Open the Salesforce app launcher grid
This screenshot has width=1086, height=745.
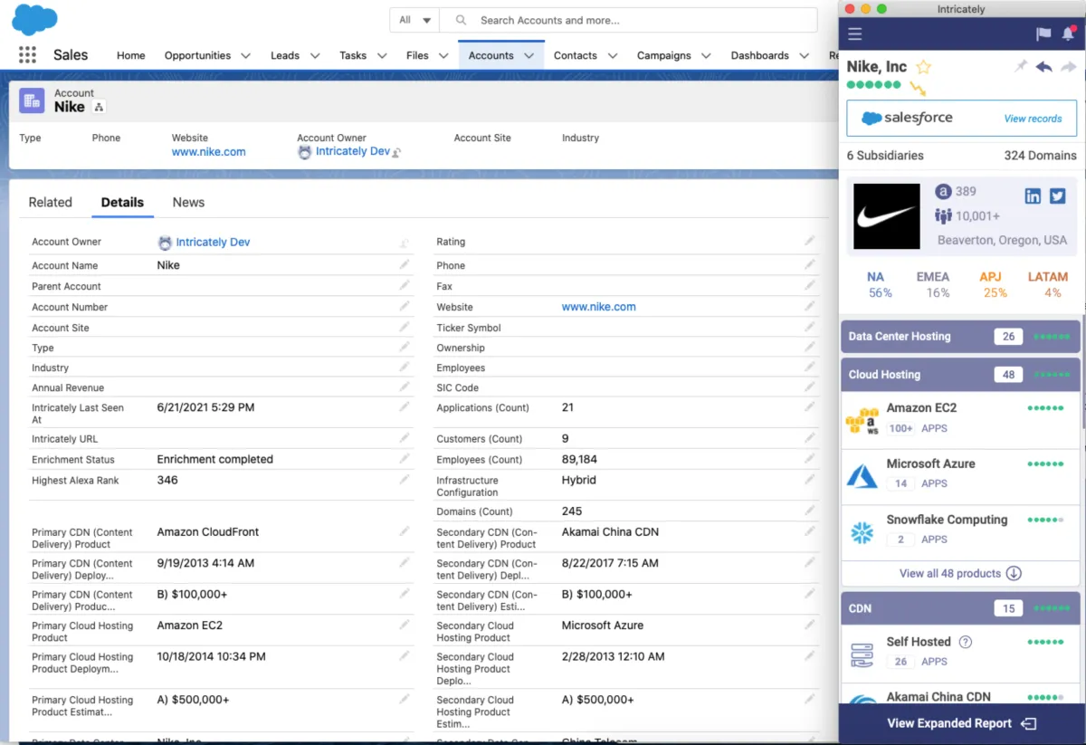pos(27,55)
